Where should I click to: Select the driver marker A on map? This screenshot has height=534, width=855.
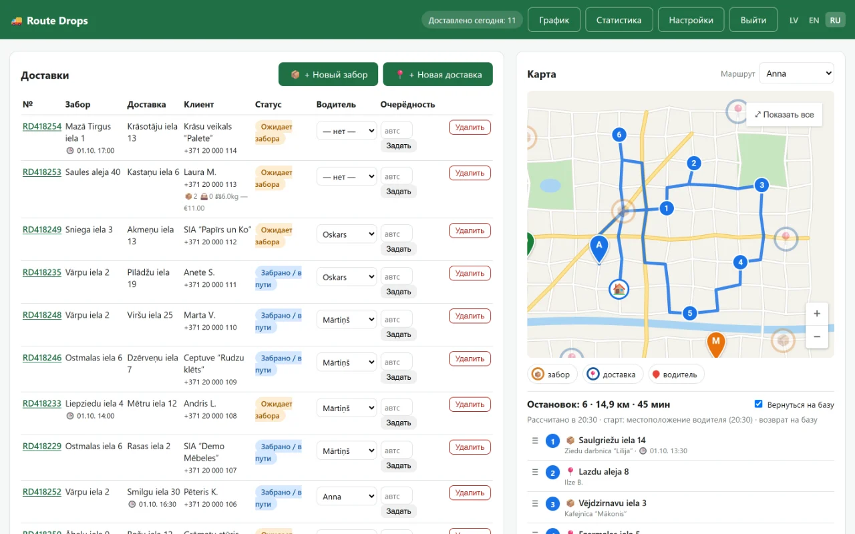tap(599, 248)
